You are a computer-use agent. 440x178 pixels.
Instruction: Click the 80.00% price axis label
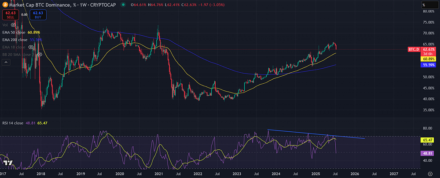point(429,11)
